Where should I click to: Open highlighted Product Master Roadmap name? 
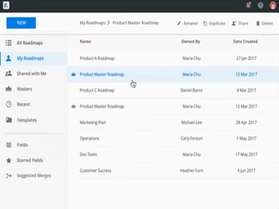pyautogui.click(x=102, y=74)
